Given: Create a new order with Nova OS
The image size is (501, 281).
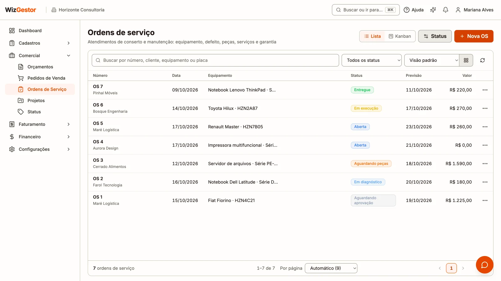Looking at the screenshot, I should [x=474, y=36].
